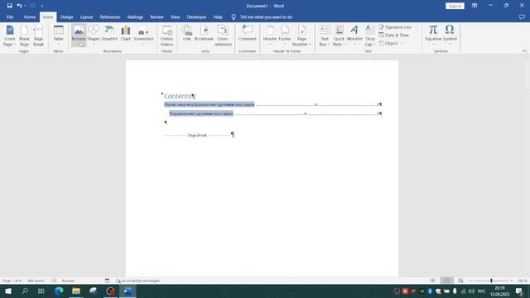Insert a Link
This screenshot has width=530, height=298.
(x=187, y=33)
